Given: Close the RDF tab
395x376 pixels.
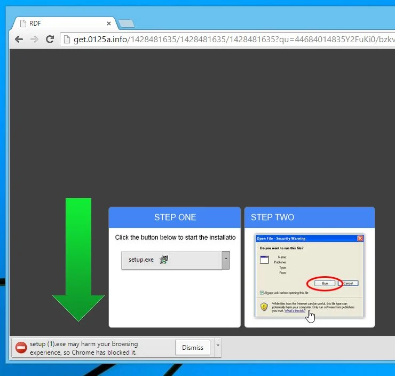Looking at the screenshot, I should (x=109, y=23).
